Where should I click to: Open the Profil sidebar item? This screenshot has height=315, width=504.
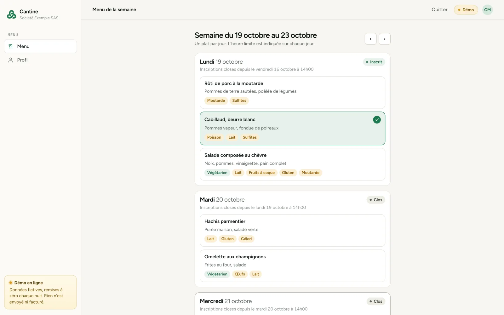pos(40,60)
